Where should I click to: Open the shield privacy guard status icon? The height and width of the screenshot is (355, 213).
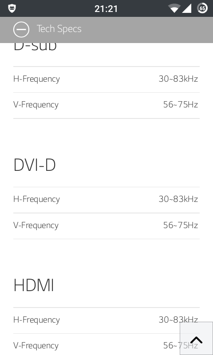point(12,8)
